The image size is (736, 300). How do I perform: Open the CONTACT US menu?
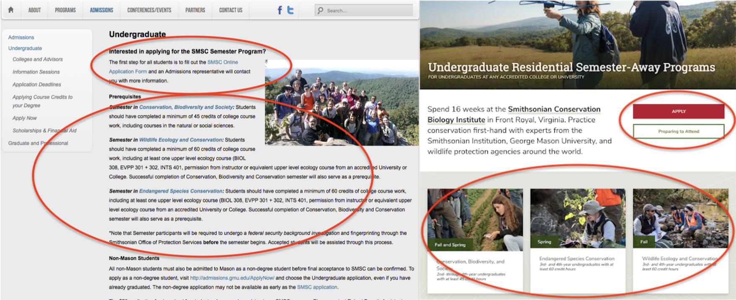pyautogui.click(x=231, y=10)
